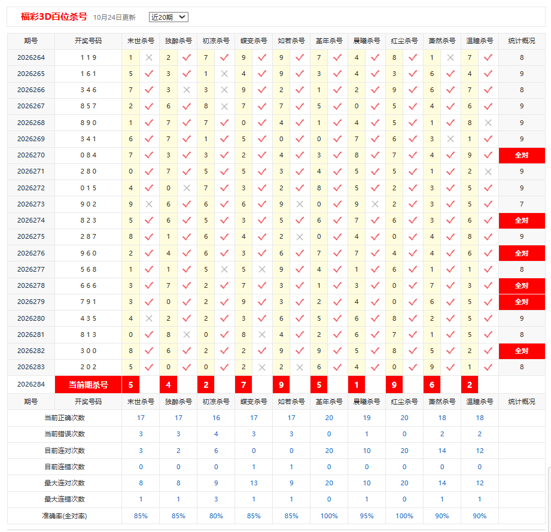Click the red 全对 badge in row 2026274
This screenshot has height=532, width=551.
522,221
